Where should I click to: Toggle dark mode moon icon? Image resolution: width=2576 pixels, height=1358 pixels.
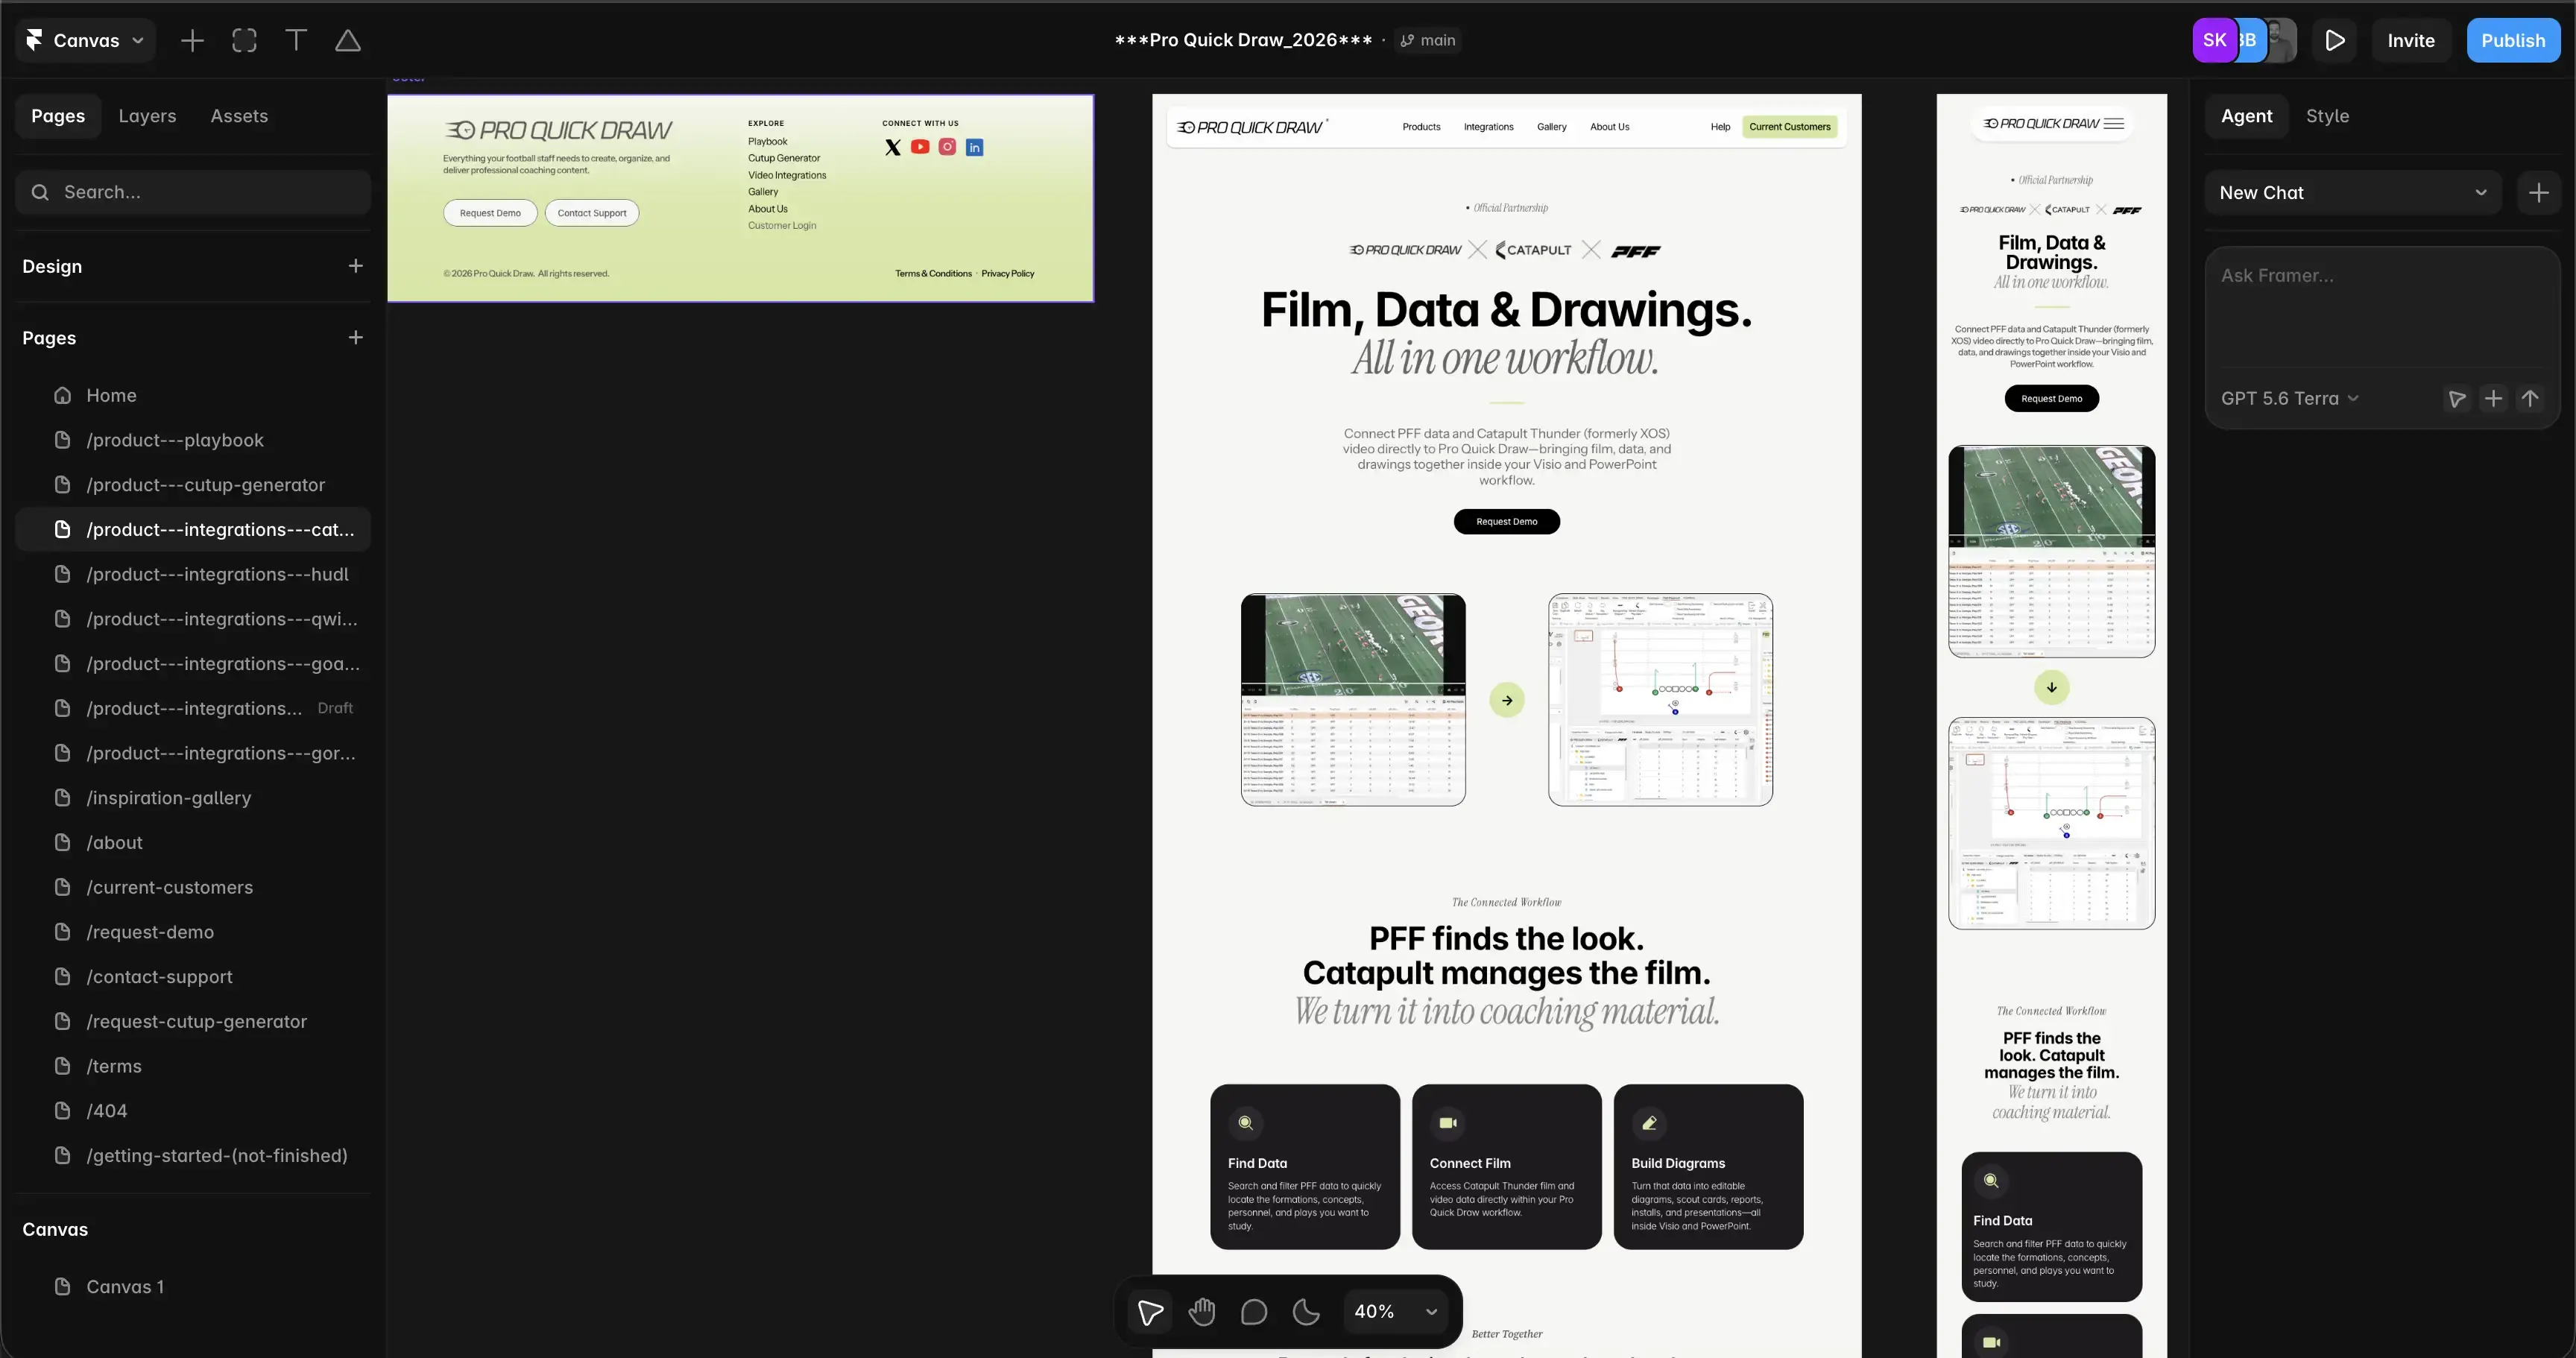tap(1306, 1311)
